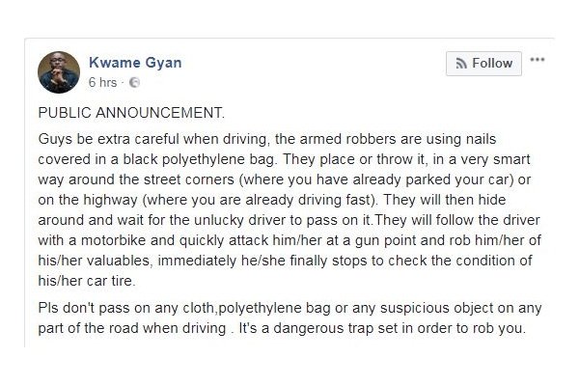The width and height of the screenshot is (579, 386).
Task: Click the line starting 'Pls don't pass'
Action: pos(289,308)
